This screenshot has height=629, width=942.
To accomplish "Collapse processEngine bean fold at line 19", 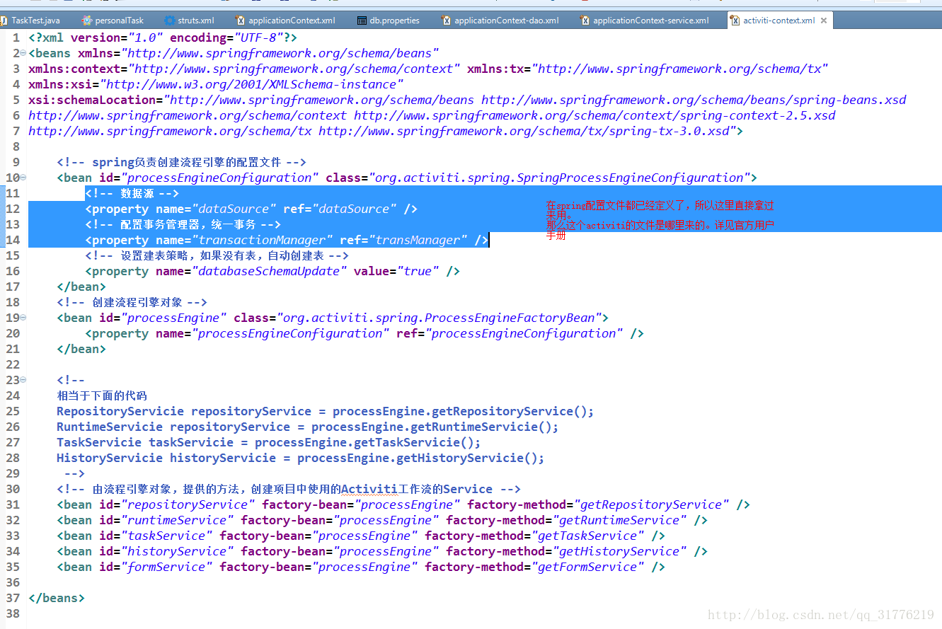I will [x=23, y=318].
